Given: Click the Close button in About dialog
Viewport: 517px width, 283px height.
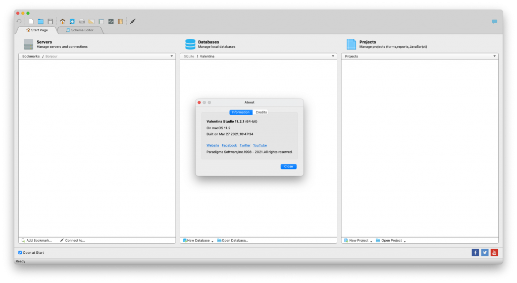Looking at the screenshot, I should [288, 166].
